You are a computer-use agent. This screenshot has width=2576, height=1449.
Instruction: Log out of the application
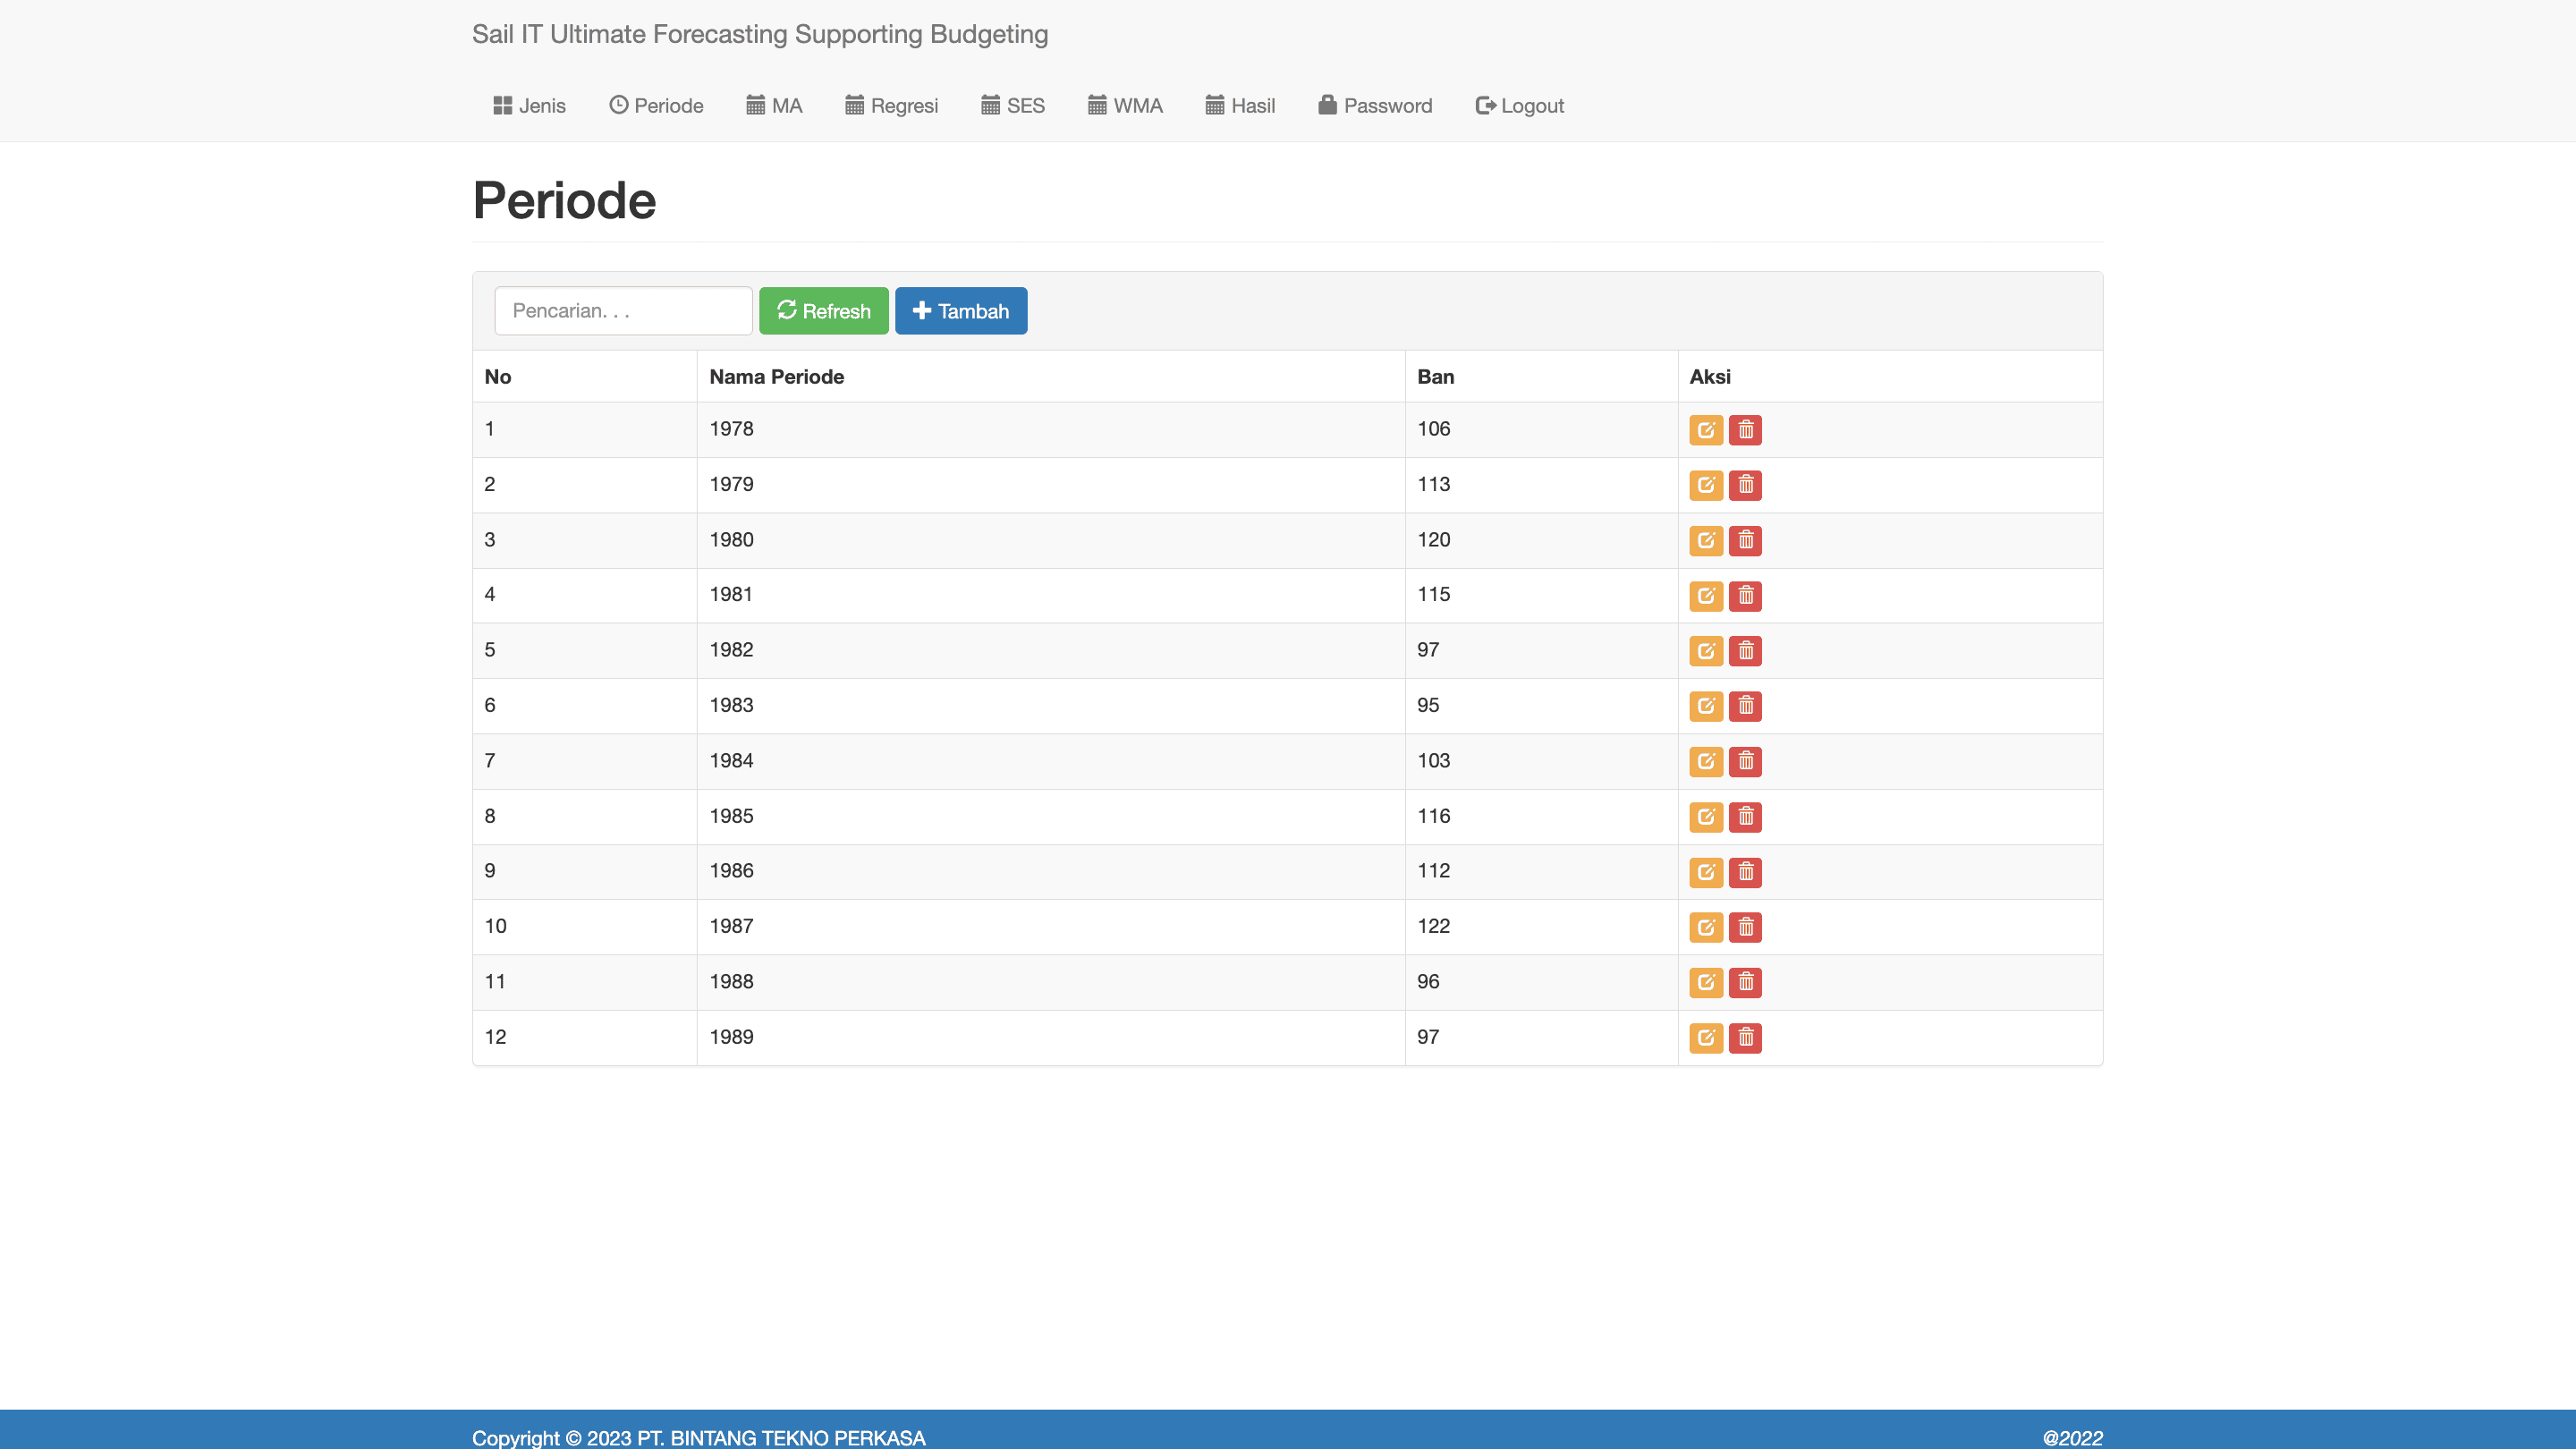[x=1519, y=106]
